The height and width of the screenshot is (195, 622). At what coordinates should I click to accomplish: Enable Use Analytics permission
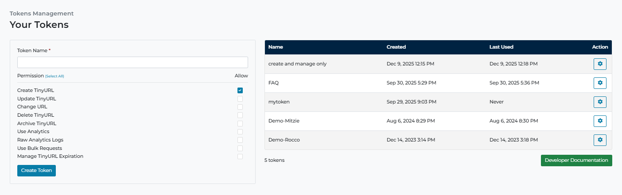click(240, 132)
